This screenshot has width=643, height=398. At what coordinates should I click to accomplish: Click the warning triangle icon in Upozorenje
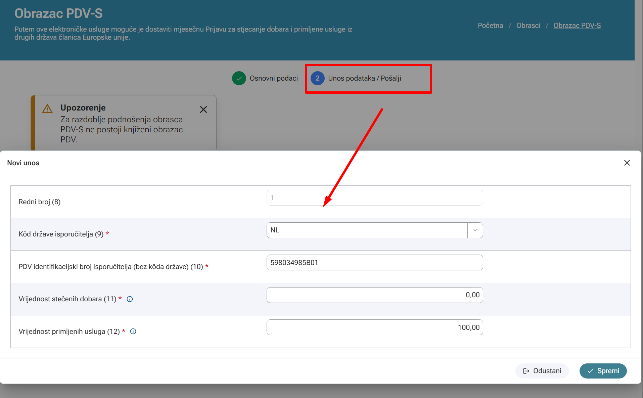(47, 108)
